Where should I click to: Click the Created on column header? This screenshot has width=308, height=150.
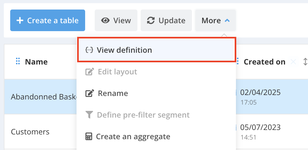click(264, 62)
